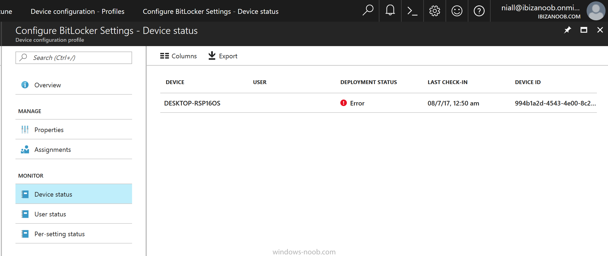
Task: Sort by LAST CHECK-IN column header
Action: [x=447, y=82]
